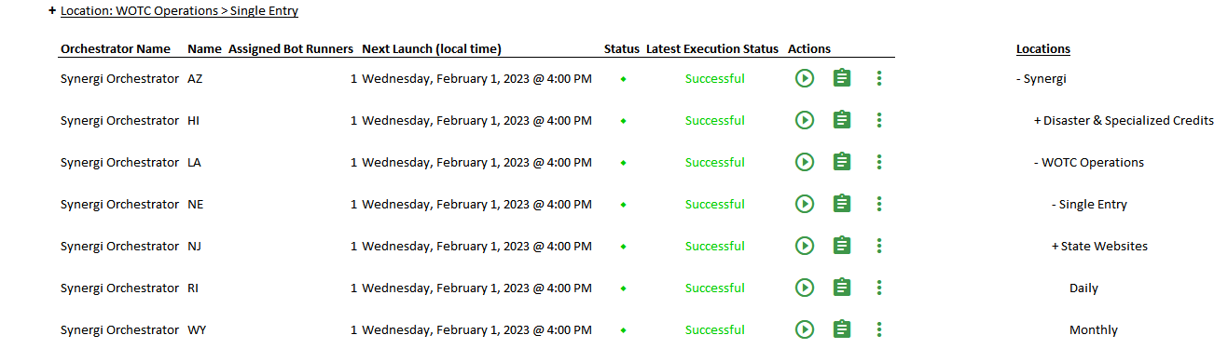Run the AZ orchestrator with play icon

(x=805, y=78)
